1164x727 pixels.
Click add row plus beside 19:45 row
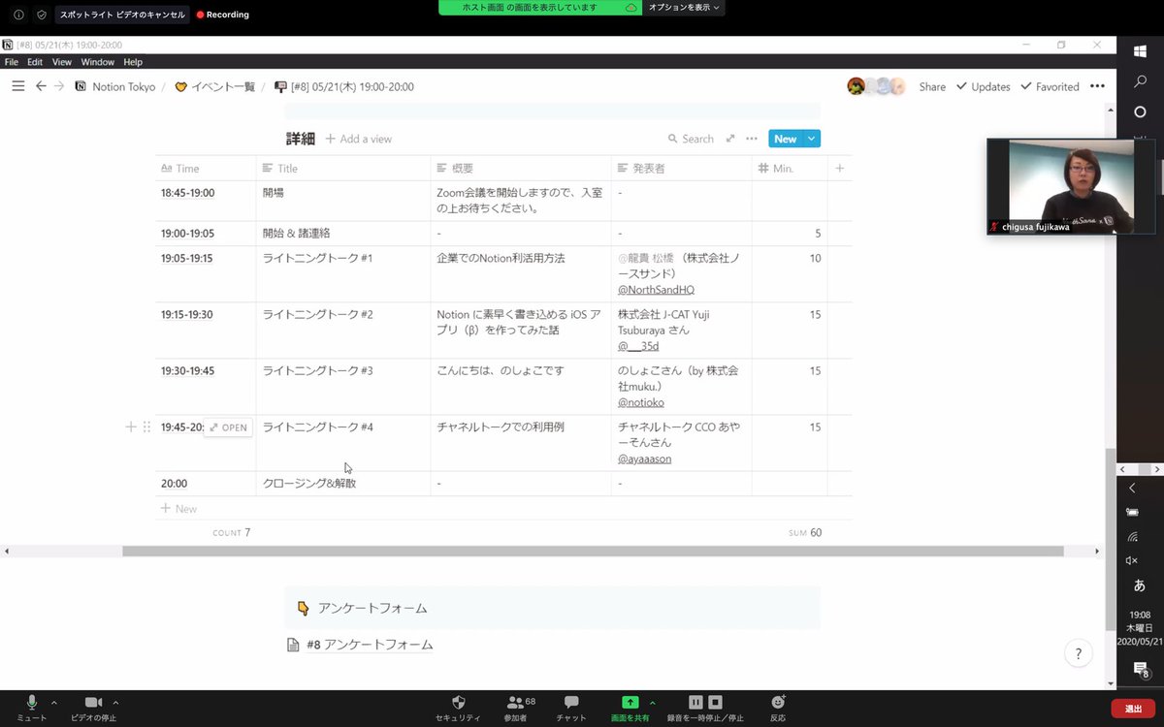[131, 427]
